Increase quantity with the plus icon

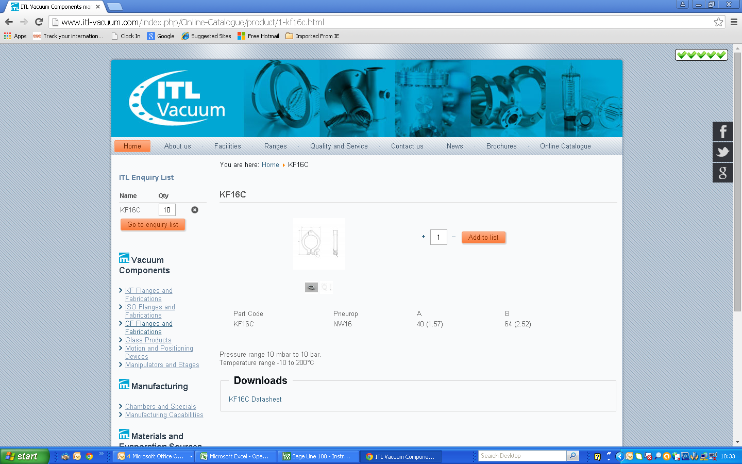[x=424, y=237]
